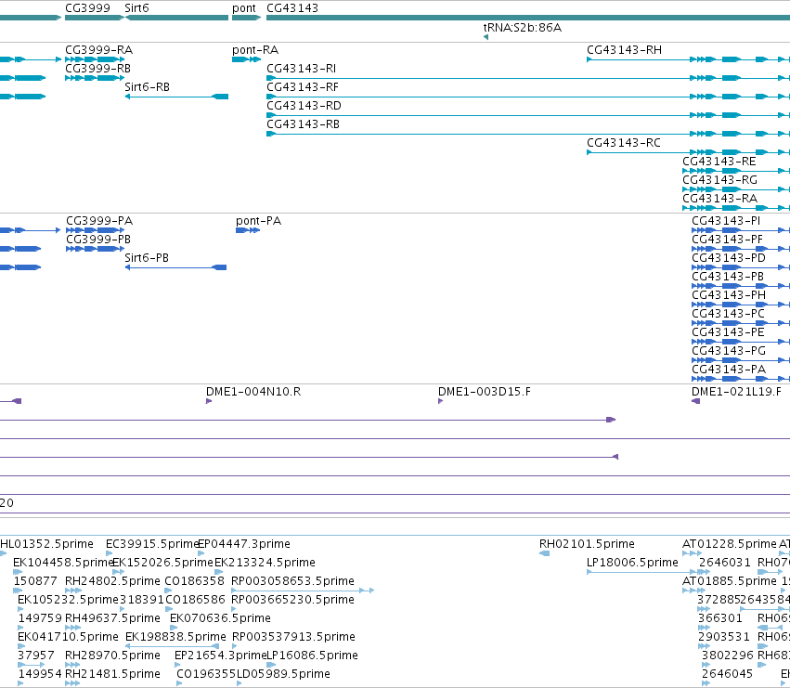This screenshot has height=688, width=790.
Task: Select the CO196355 feature label
Action: click(206, 674)
